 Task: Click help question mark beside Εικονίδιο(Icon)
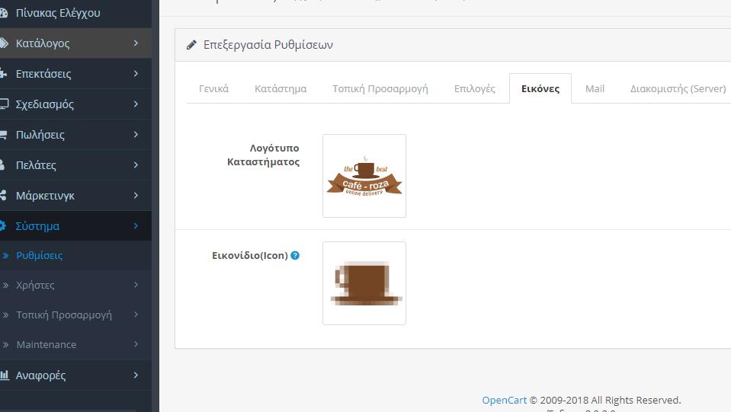point(295,256)
